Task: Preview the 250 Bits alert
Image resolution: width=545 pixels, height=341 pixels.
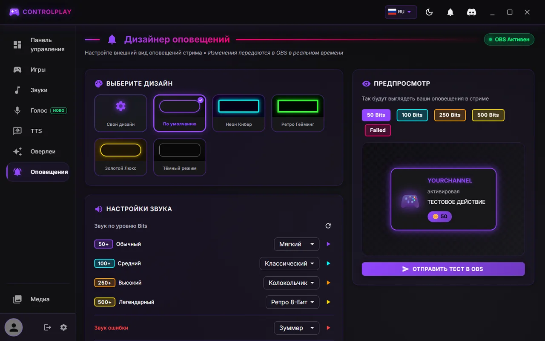Action: (450, 115)
